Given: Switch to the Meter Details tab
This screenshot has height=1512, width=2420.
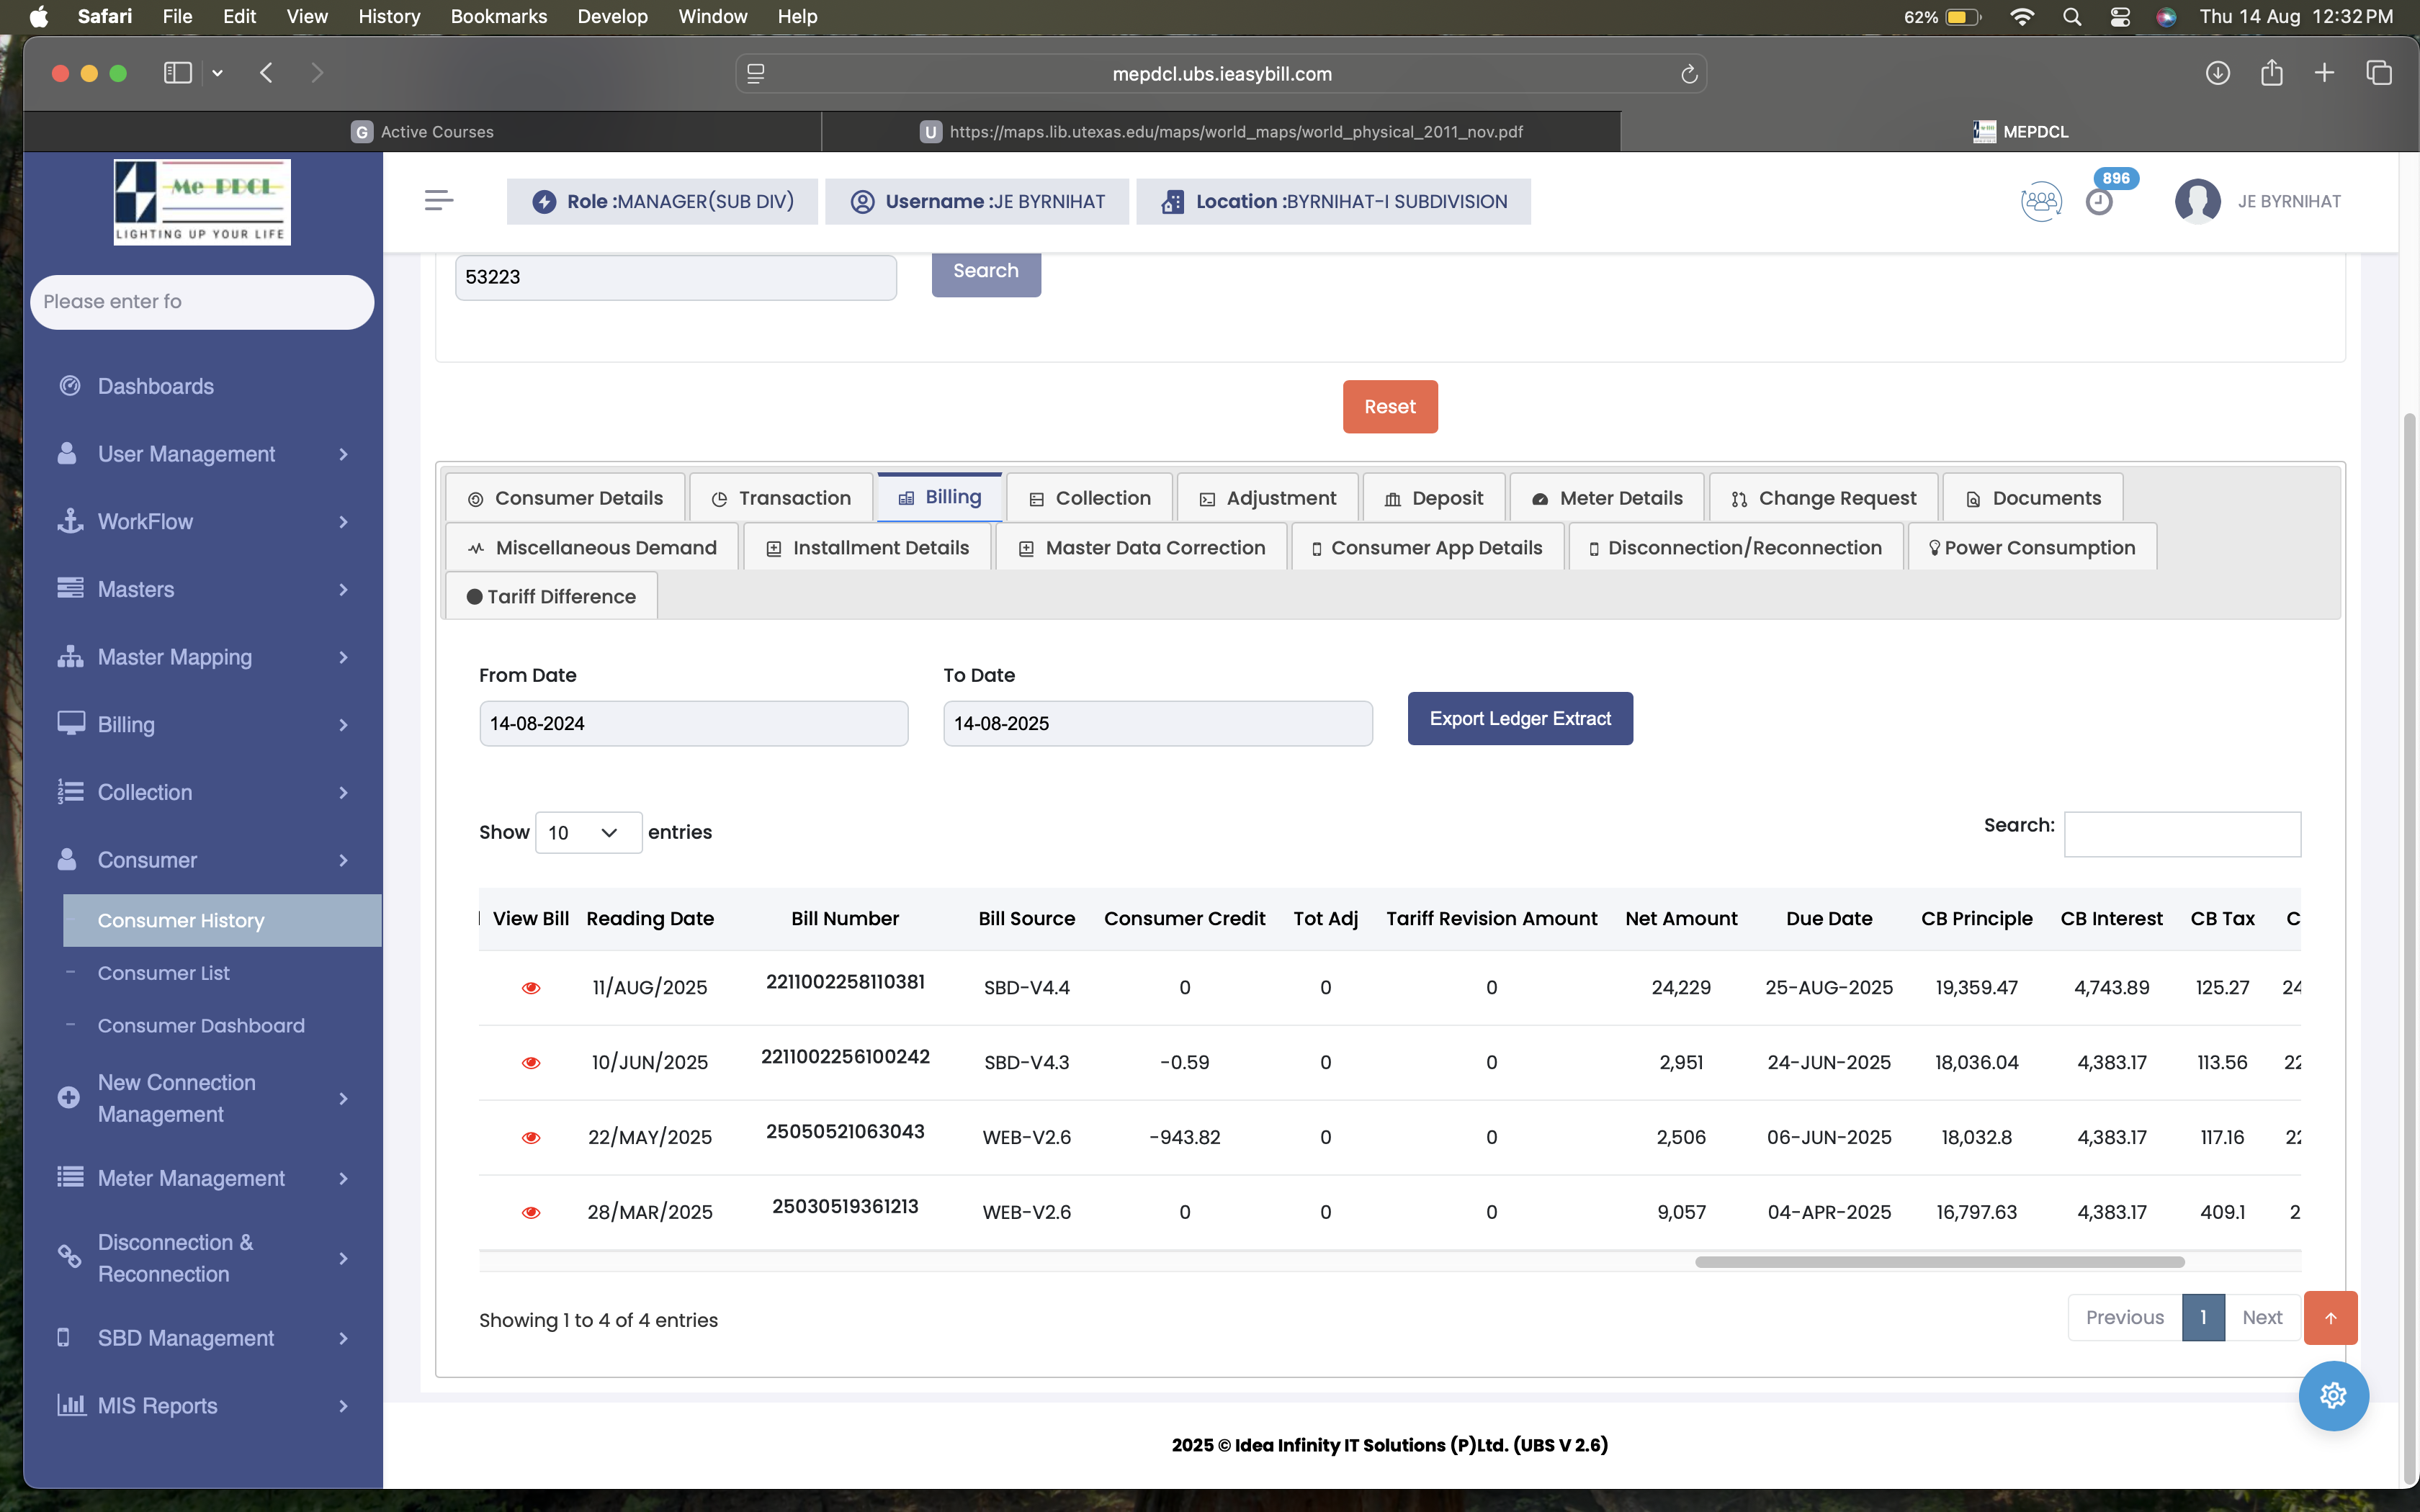Looking at the screenshot, I should click(x=1607, y=498).
